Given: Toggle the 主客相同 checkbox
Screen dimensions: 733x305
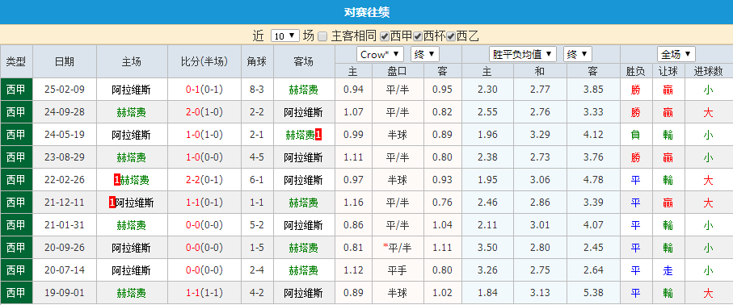Looking at the screenshot, I should [x=322, y=36].
